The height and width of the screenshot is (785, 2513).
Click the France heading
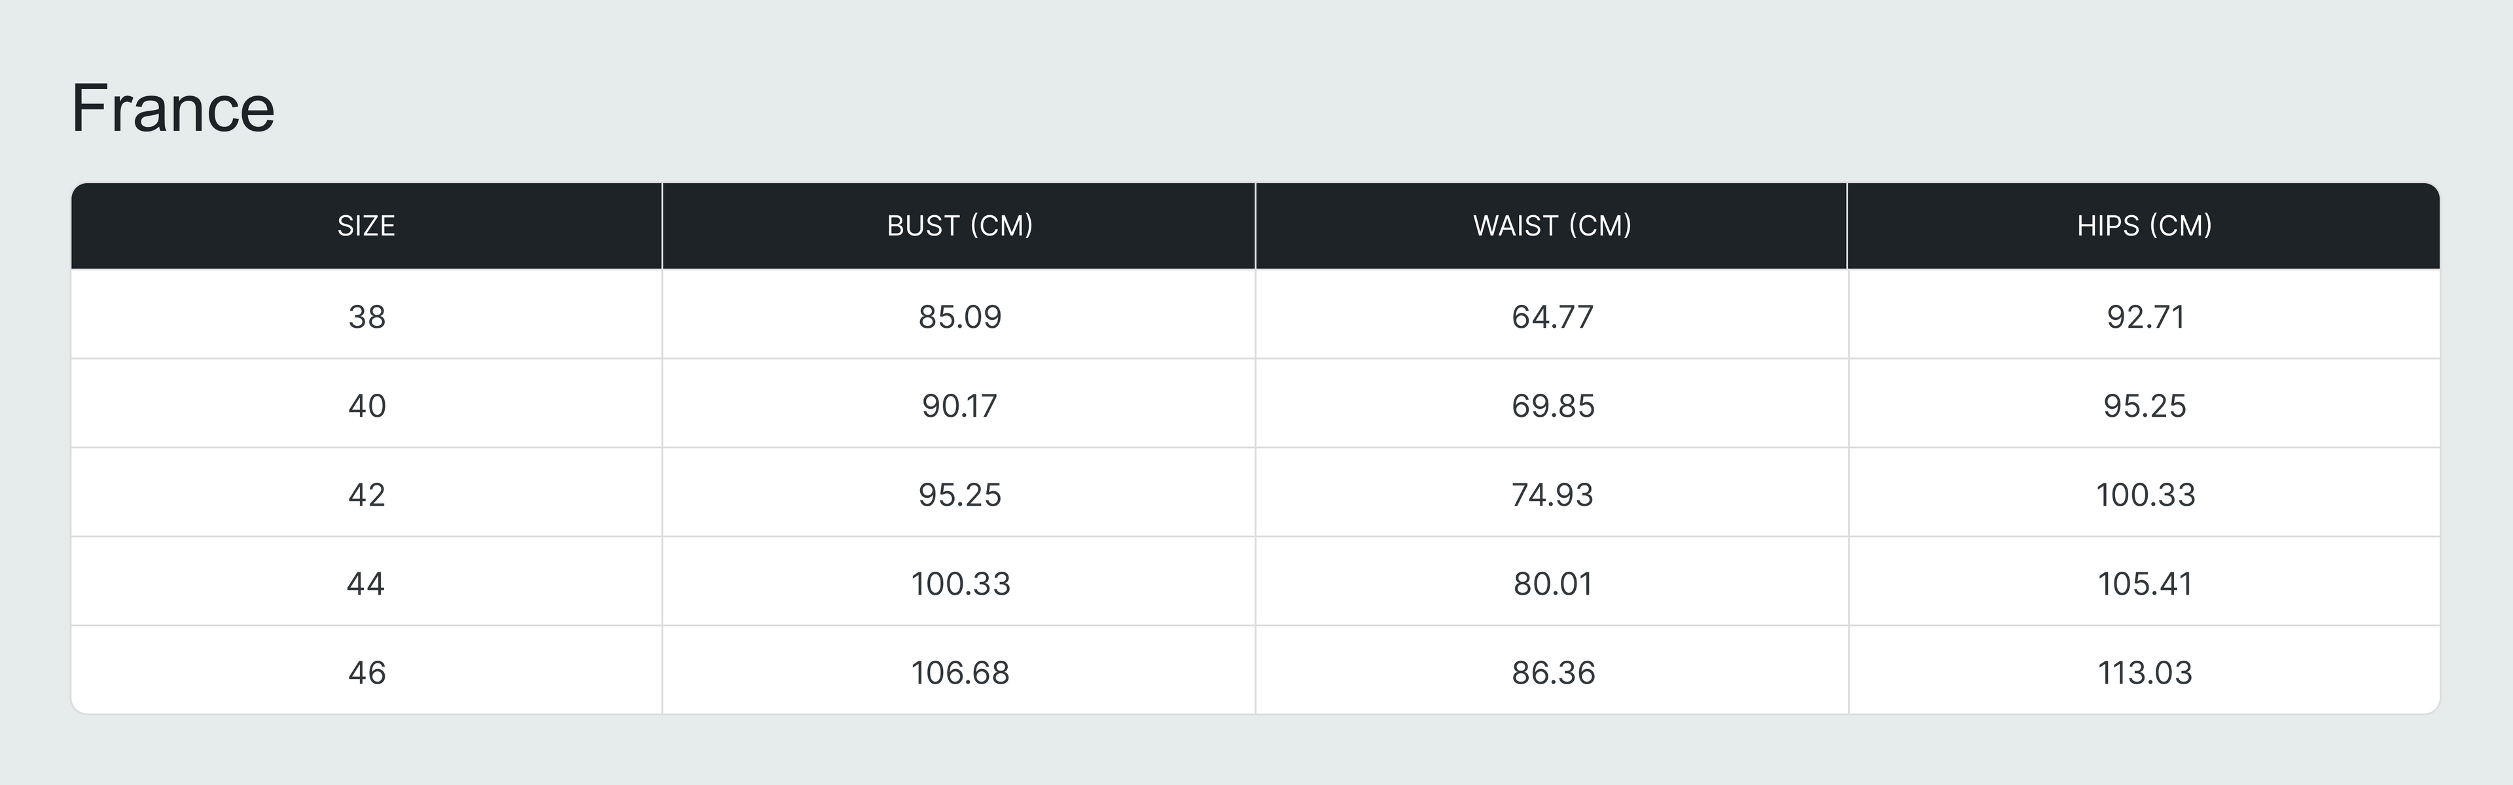173,108
